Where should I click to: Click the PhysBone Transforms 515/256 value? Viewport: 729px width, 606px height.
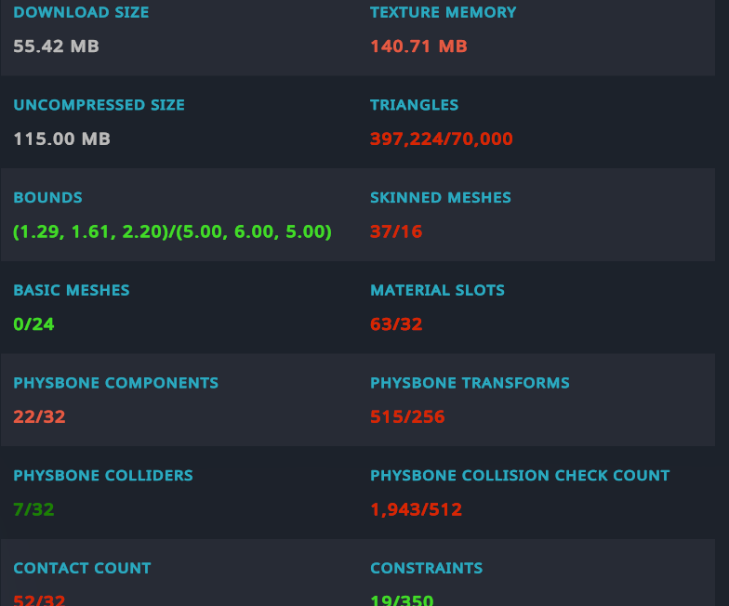[x=407, y=416]
